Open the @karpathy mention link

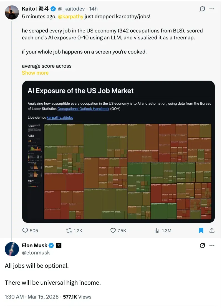coord(70,16)
